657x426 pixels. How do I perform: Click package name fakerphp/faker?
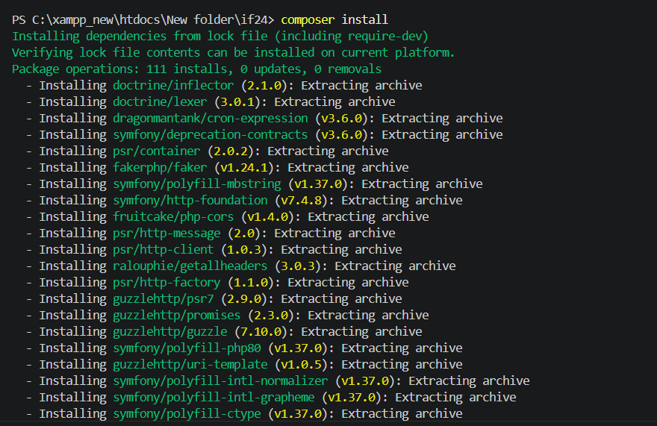coord(160,168)
